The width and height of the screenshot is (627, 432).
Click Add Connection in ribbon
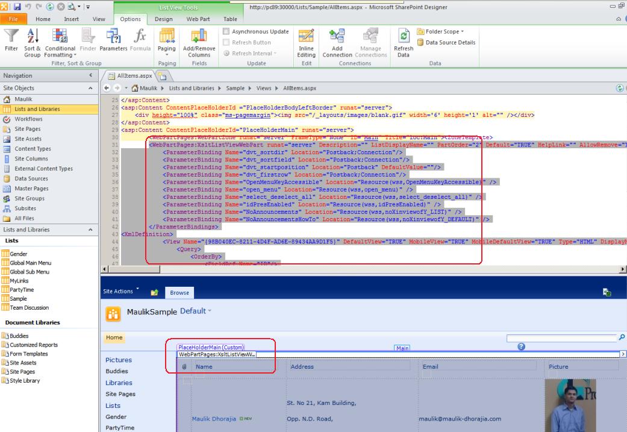337,42
